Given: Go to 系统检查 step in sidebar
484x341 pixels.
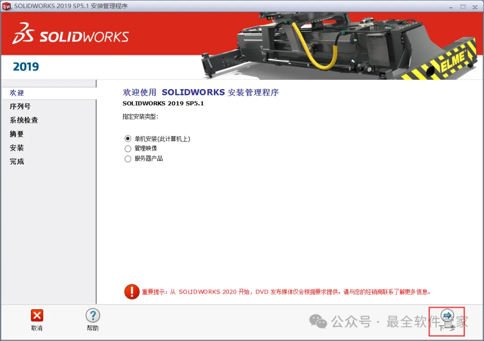Looking at the screenshot, I should (24, 120).
